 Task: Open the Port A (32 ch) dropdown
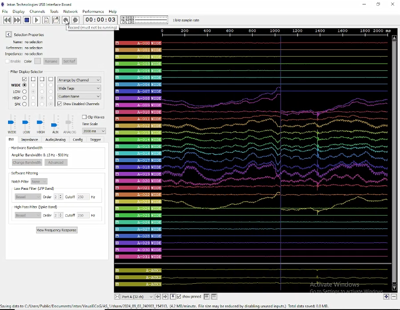click(x=137, y=297)
